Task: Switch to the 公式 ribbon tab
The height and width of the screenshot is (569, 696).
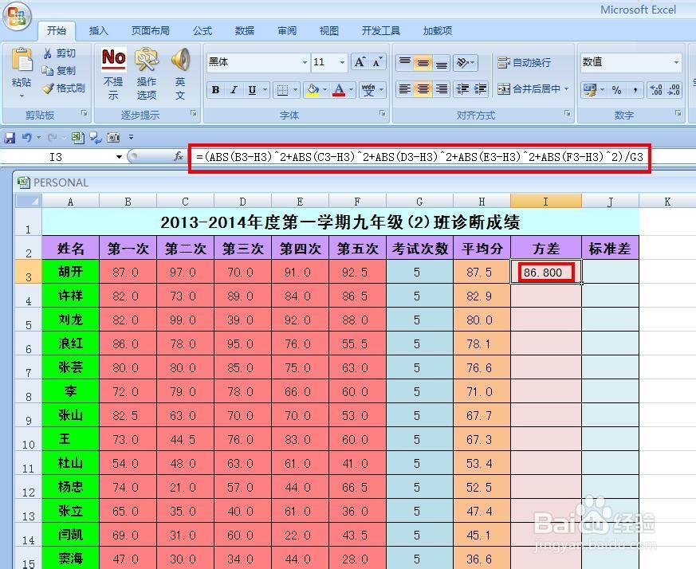Action: click(x=202, y=30)
